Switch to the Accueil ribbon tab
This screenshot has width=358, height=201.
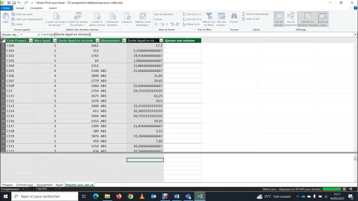click(20, 8)
